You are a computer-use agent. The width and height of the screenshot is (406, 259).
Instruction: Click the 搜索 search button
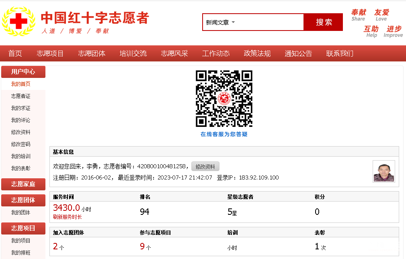pyautogui.click(x=324, y=22)
